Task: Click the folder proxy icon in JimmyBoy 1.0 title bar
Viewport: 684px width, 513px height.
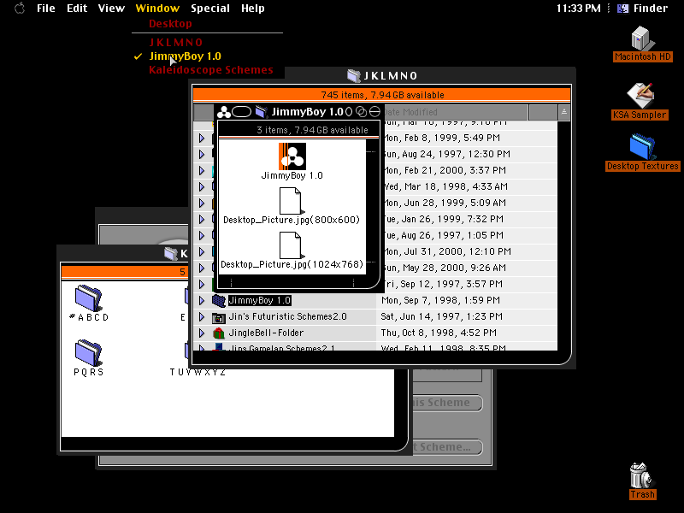Action: 262,112
